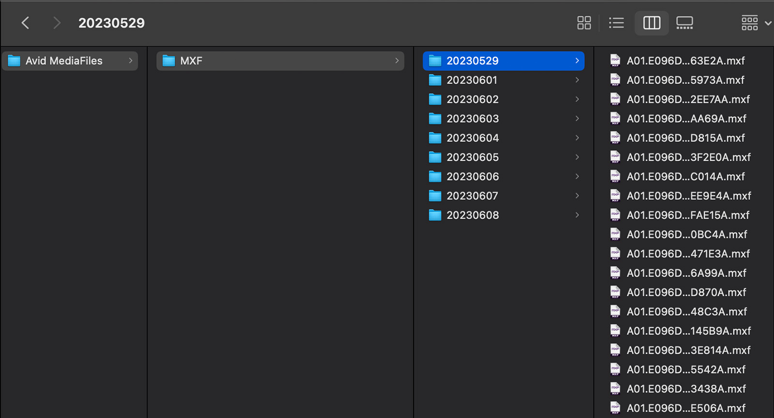The height and width of the screenshot is (418, 774).
Task: Switch to gallery view
Action: (685, 23)
